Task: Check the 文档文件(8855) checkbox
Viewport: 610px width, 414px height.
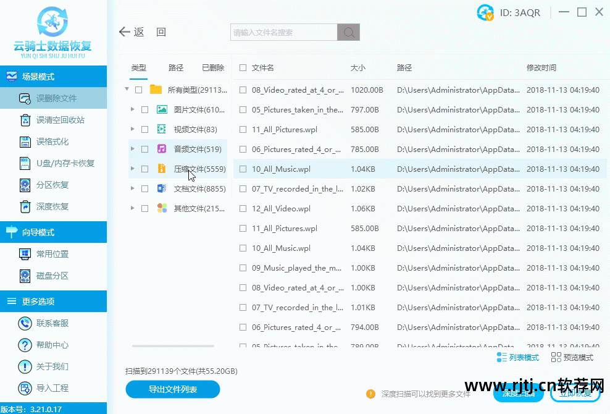Action: tap(144, 189)
